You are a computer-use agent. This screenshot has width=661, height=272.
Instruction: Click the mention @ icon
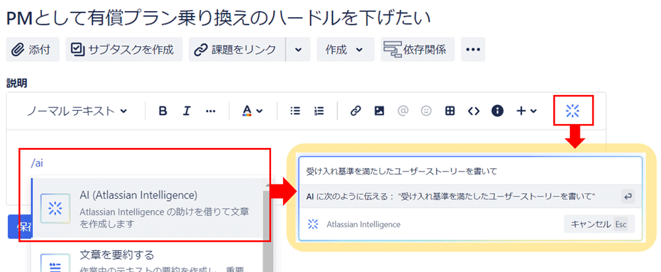point(403,111)
